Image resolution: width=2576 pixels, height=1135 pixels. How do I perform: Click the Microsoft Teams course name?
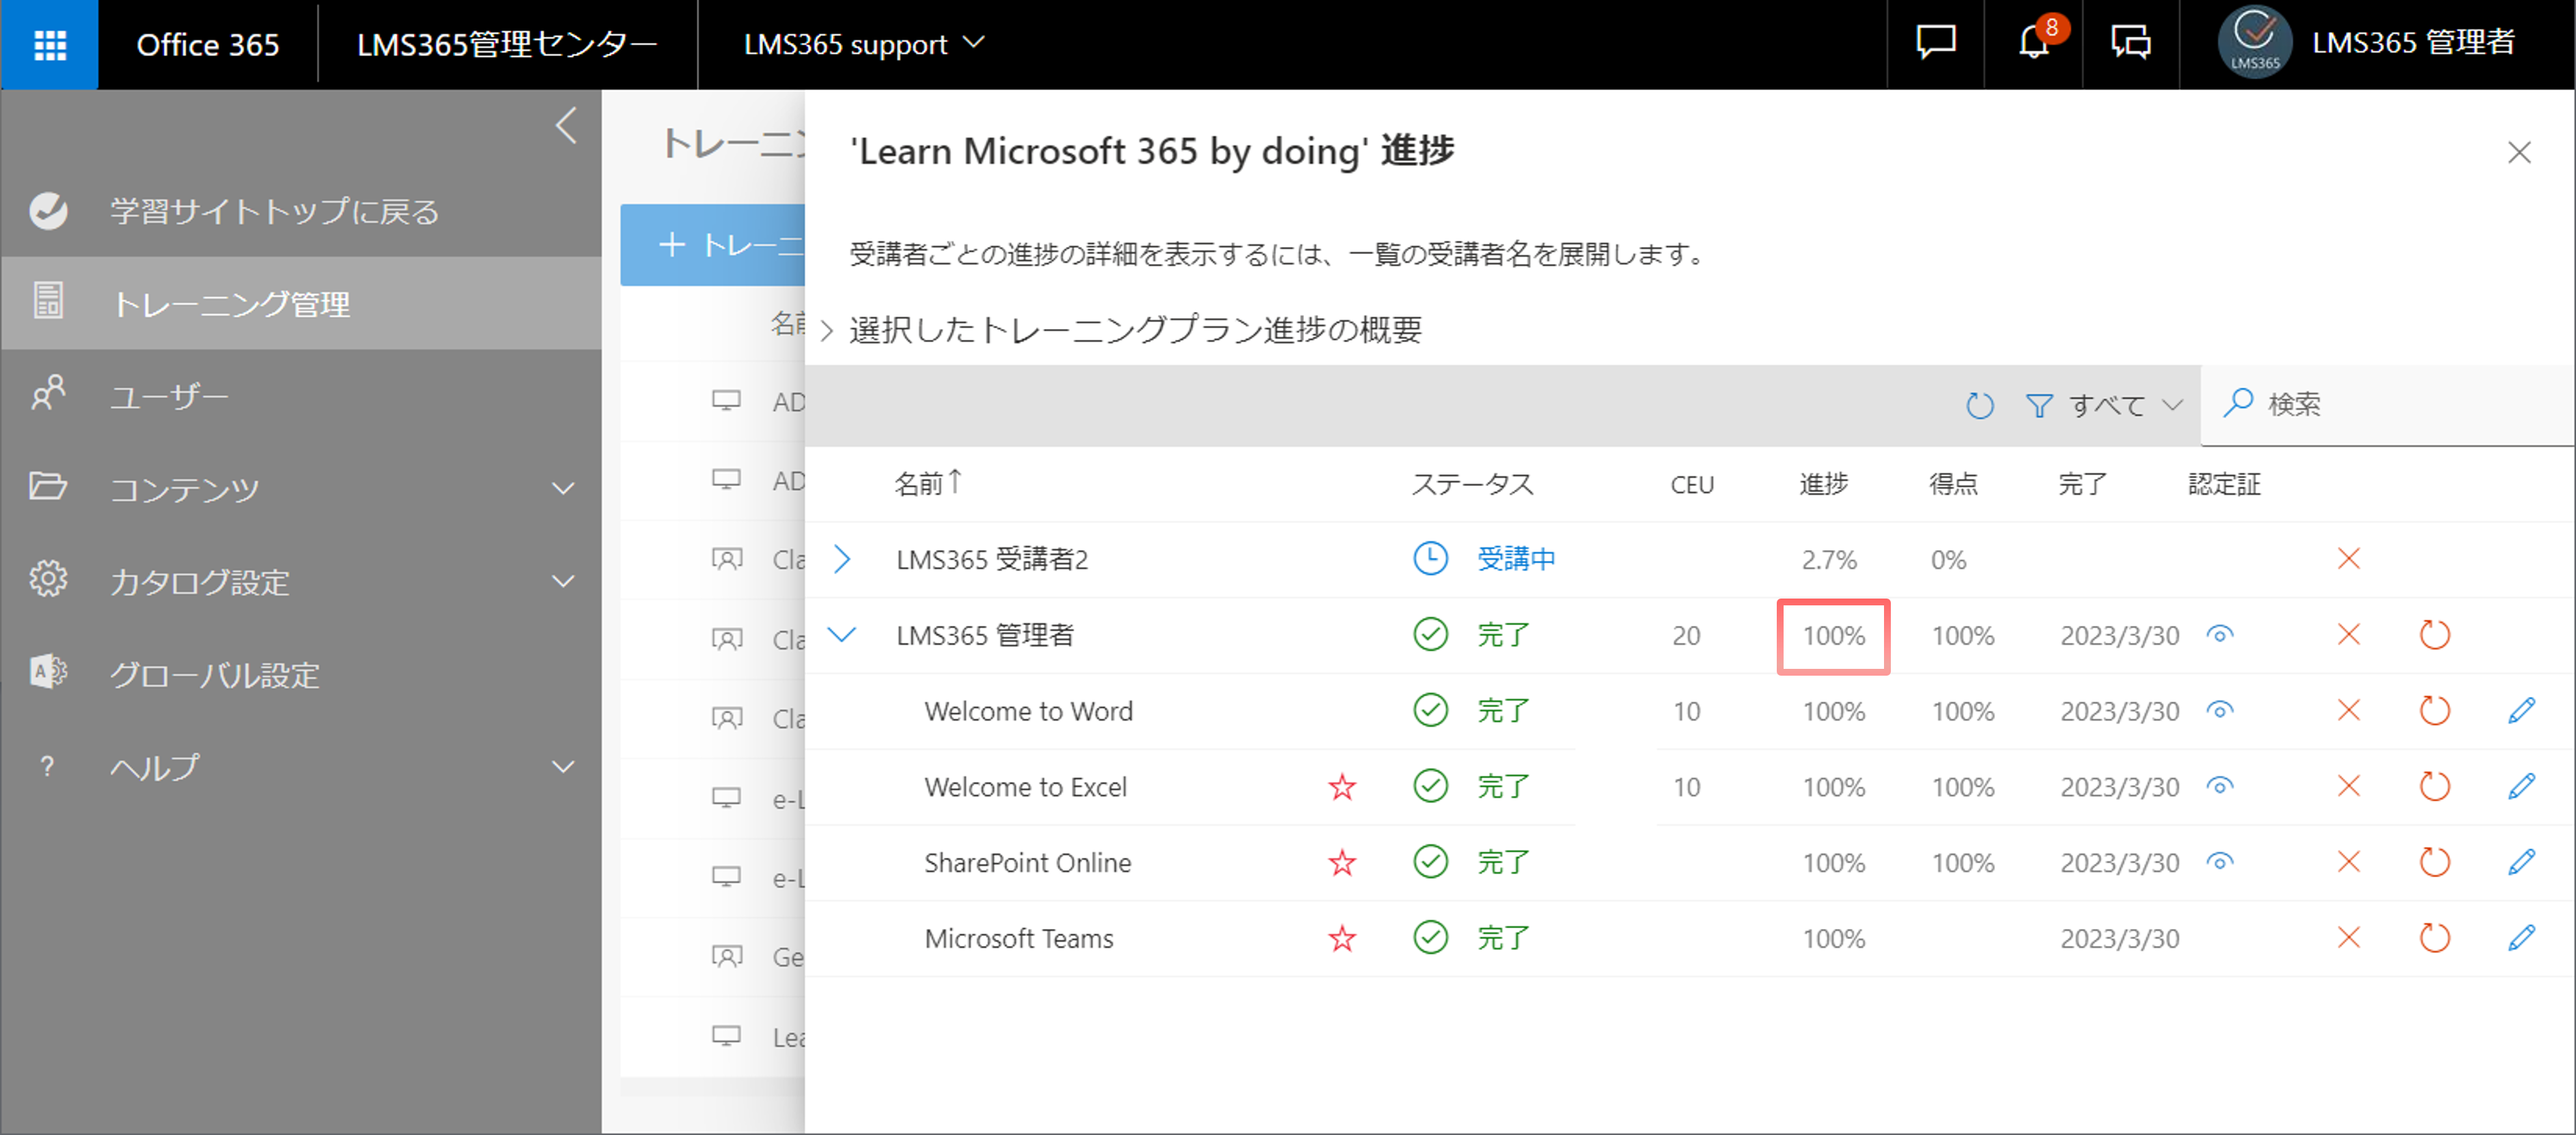point(1018,938)
